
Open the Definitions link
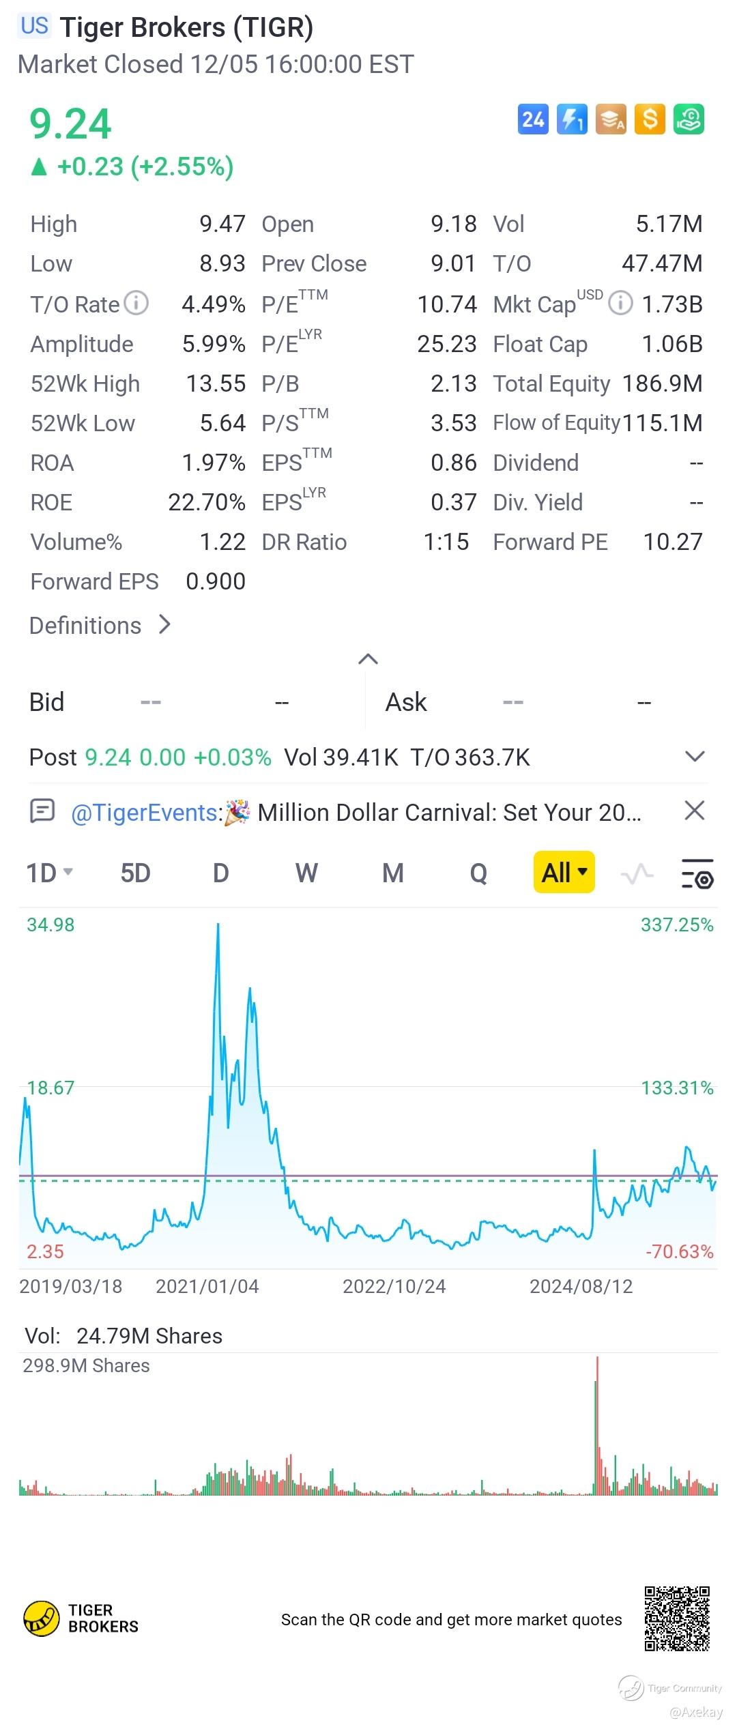pos(100,625)
